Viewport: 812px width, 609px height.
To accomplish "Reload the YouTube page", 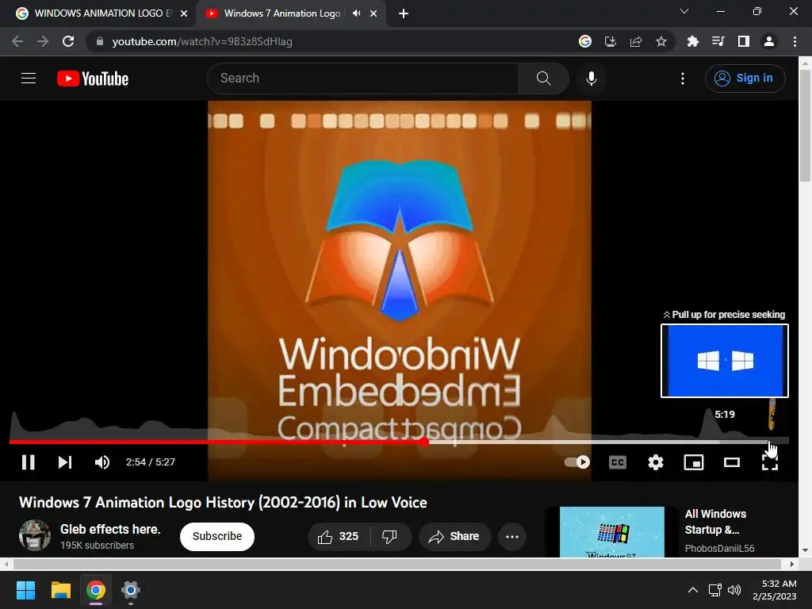I will (68, 41).
